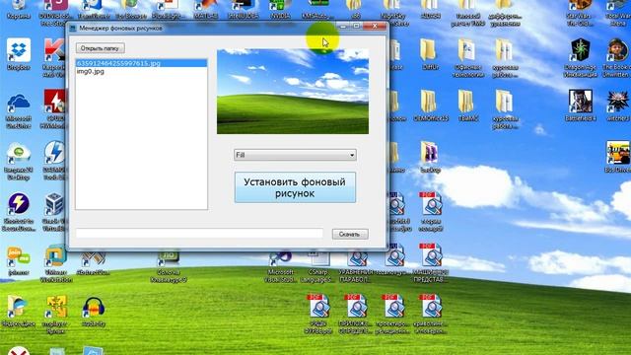Open the Тепловой расчет folder
Screen dimensions: 631x355
pos(467,12)
